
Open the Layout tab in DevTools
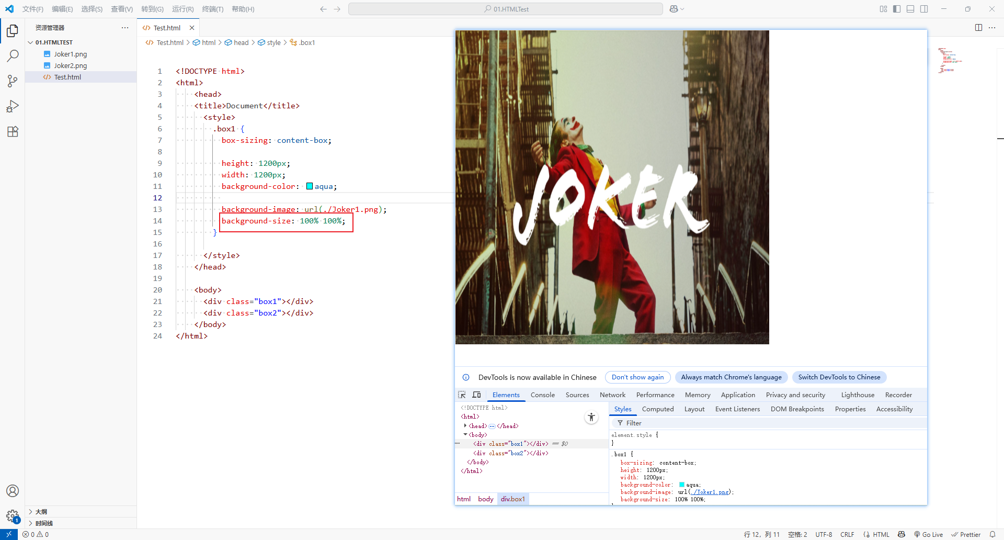(694, 409)
